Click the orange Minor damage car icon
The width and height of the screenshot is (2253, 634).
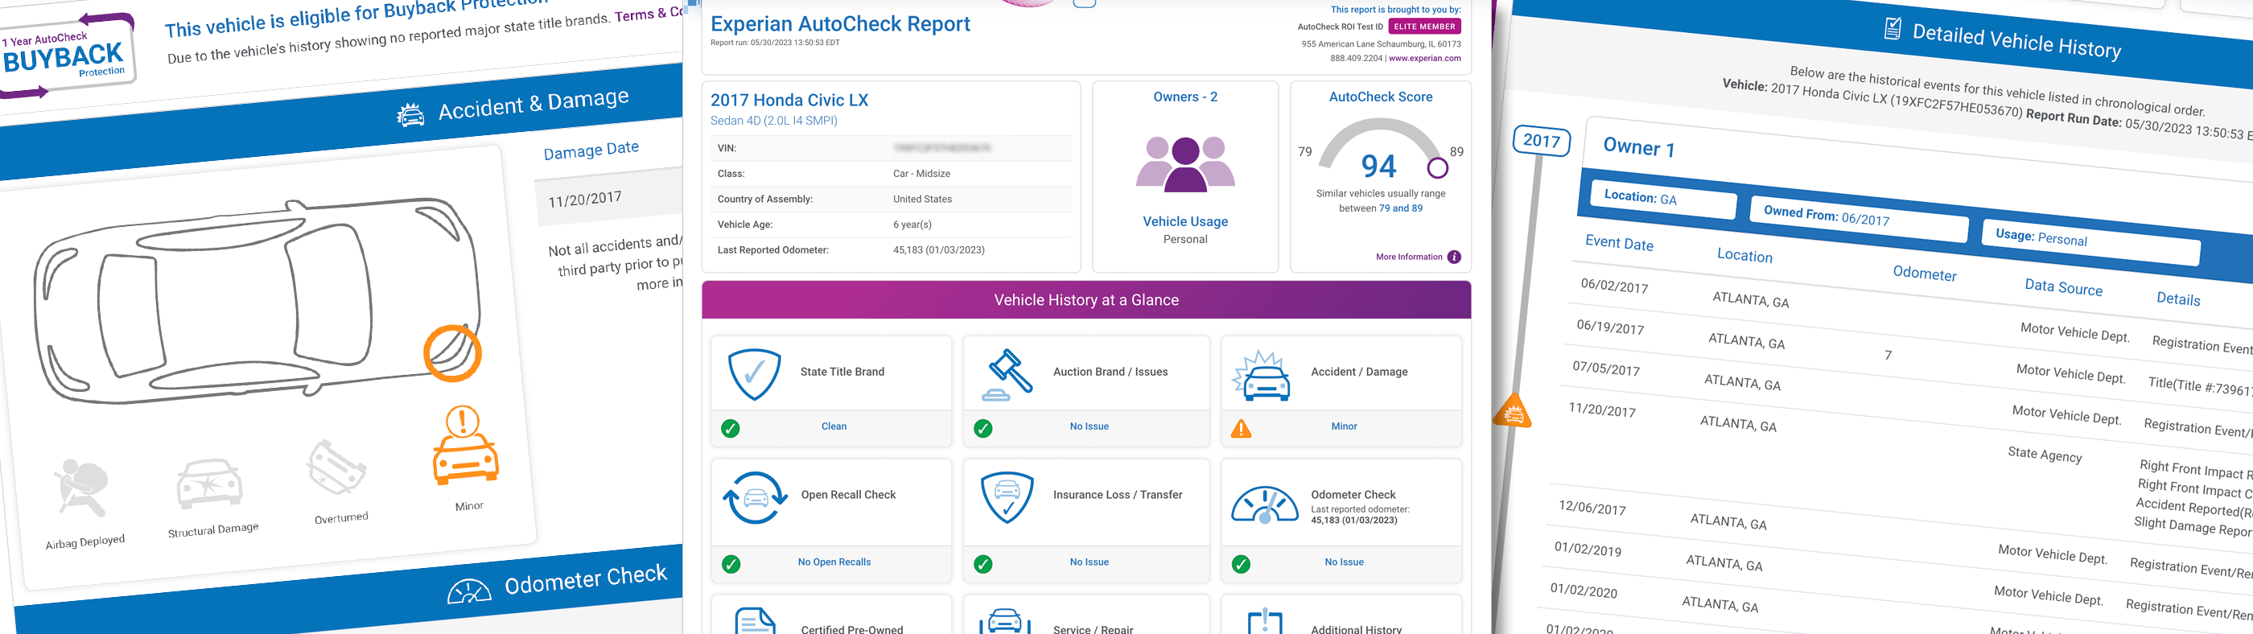click(x=464, y=446)
